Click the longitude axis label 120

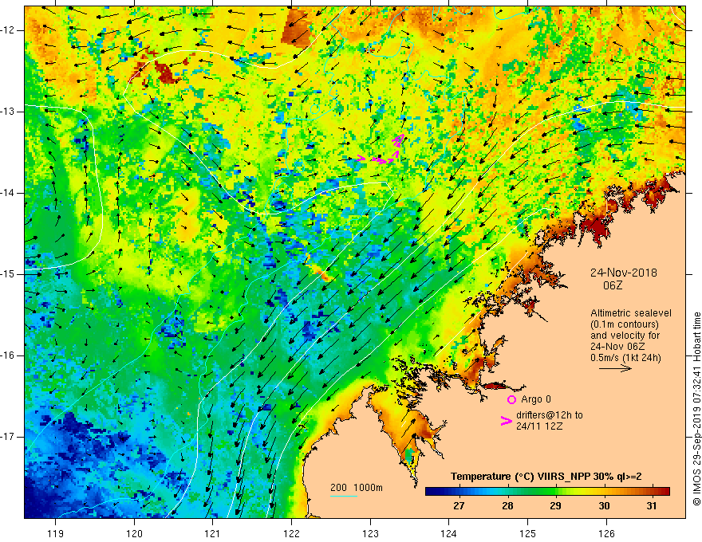tap(134, 533)
